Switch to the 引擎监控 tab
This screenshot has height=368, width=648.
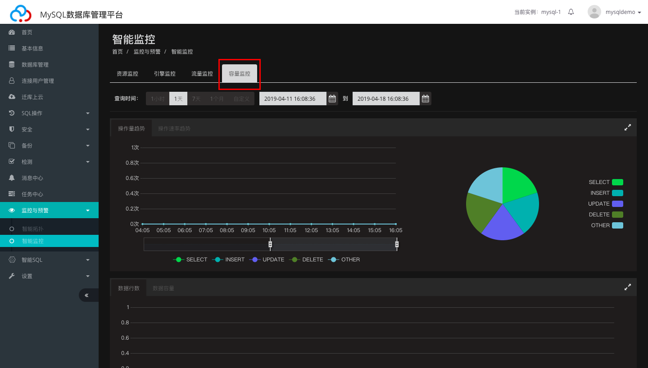point(165,74)
